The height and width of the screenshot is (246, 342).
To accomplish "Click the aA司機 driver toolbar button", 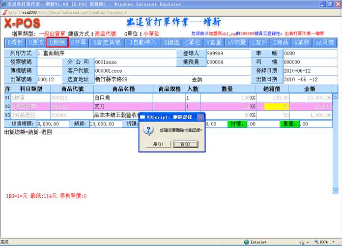I will coord(325,42).
